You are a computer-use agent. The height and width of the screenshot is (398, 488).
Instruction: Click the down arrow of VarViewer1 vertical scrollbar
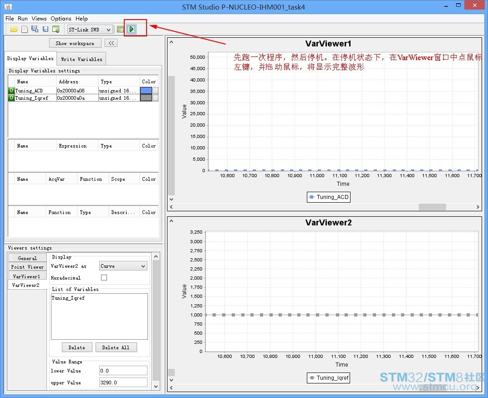click(171, 199)
